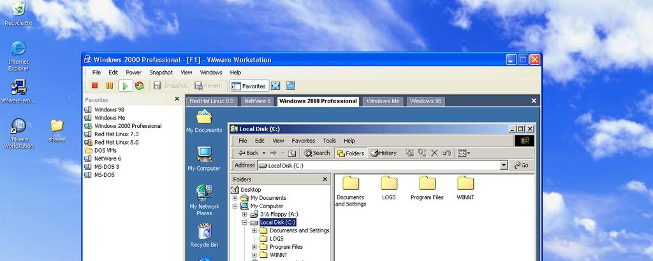Switch to full screen mode icon
The image size is (653, 261).
click(275, 86)
